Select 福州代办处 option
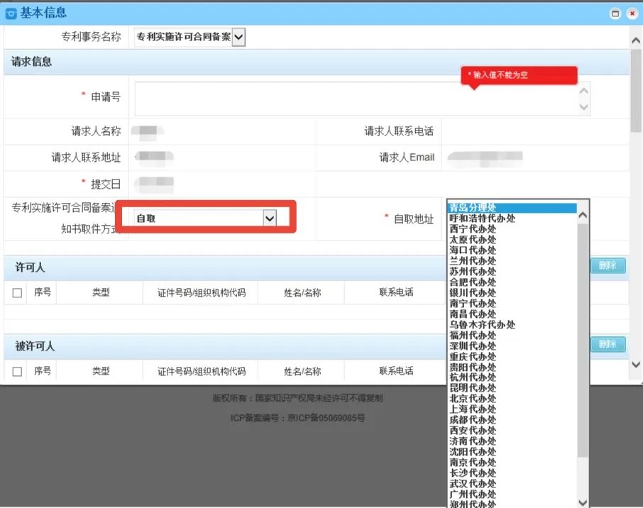Screen dimensions: 643x508 pos(512,336)
